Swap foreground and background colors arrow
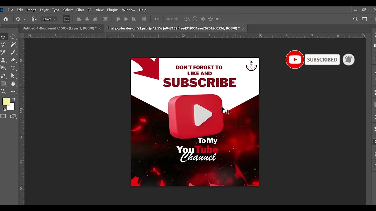This screenshot has height=211, width=376. pyautogui.click(x=14, y=99)
